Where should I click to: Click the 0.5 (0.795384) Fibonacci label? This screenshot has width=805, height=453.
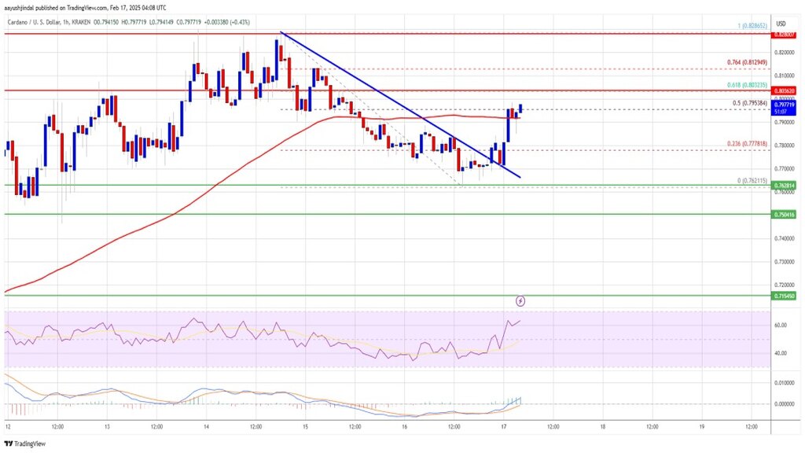click(749, 103)
